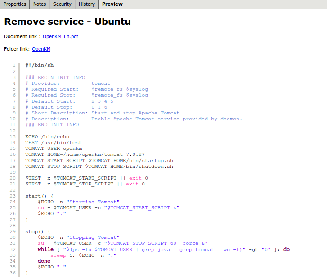The height and width of the screenshot is (277, 327).
Task: Click the '# Description:' comment line
Action: tap(134, 119)
